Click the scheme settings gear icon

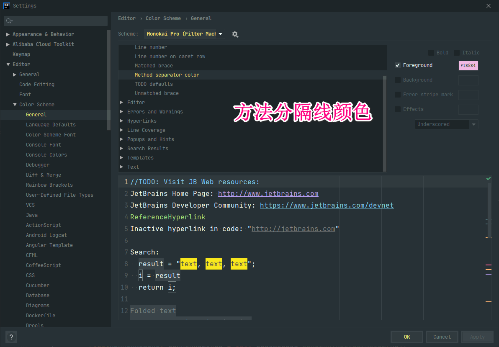(235, 34)
